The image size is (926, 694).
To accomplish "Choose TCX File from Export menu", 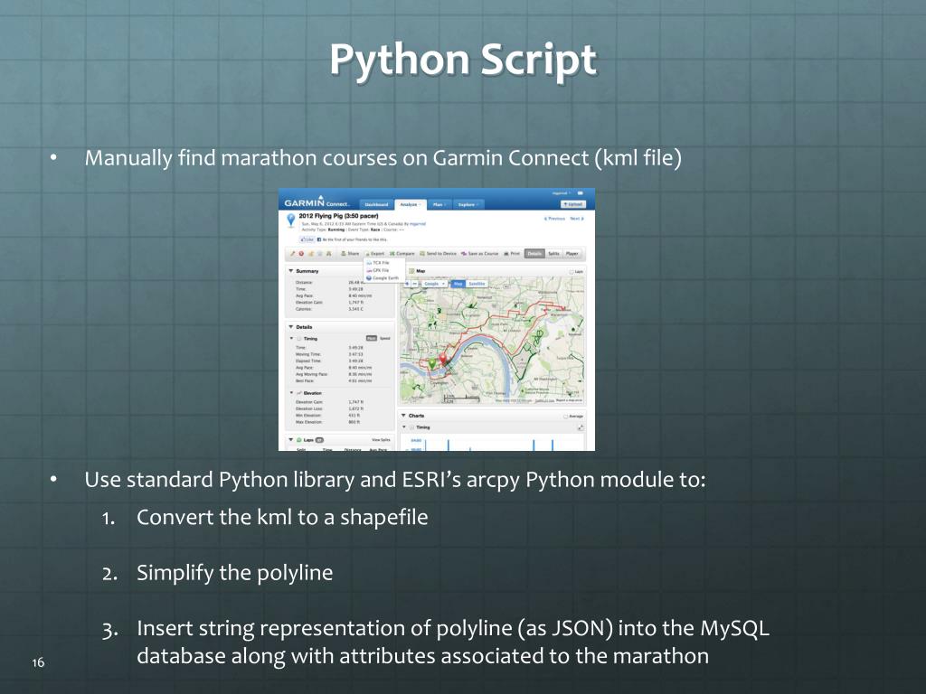I will click(377, 263).
